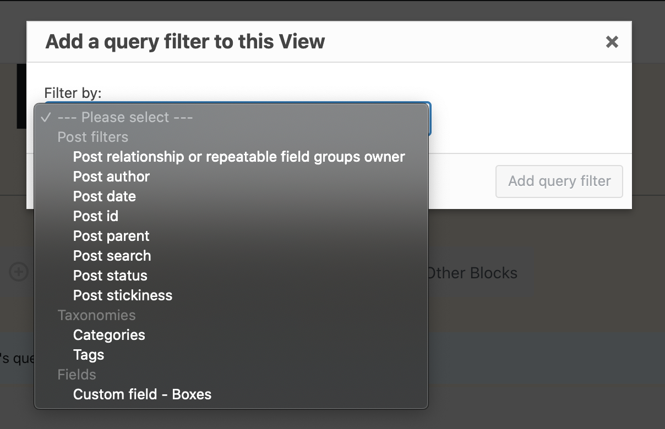Filter by Categories taxonomy
The image size is (665, 429).
[x=109, y=335]
